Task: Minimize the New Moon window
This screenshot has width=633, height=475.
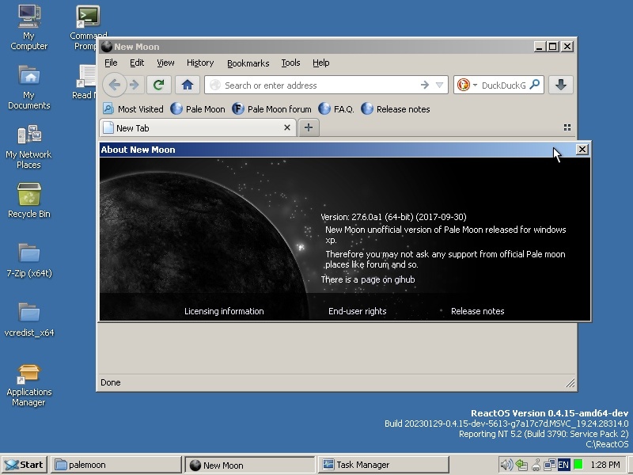Action: (x=539, y=47)
